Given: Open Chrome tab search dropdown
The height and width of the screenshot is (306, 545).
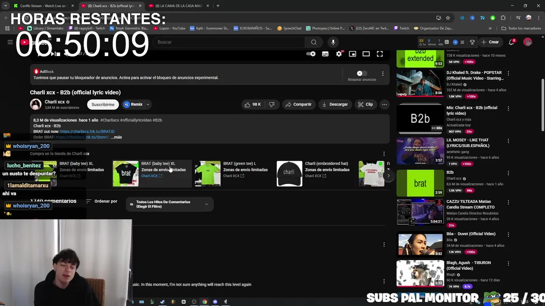Looking at the screenshot, I should tap(6, 6).
